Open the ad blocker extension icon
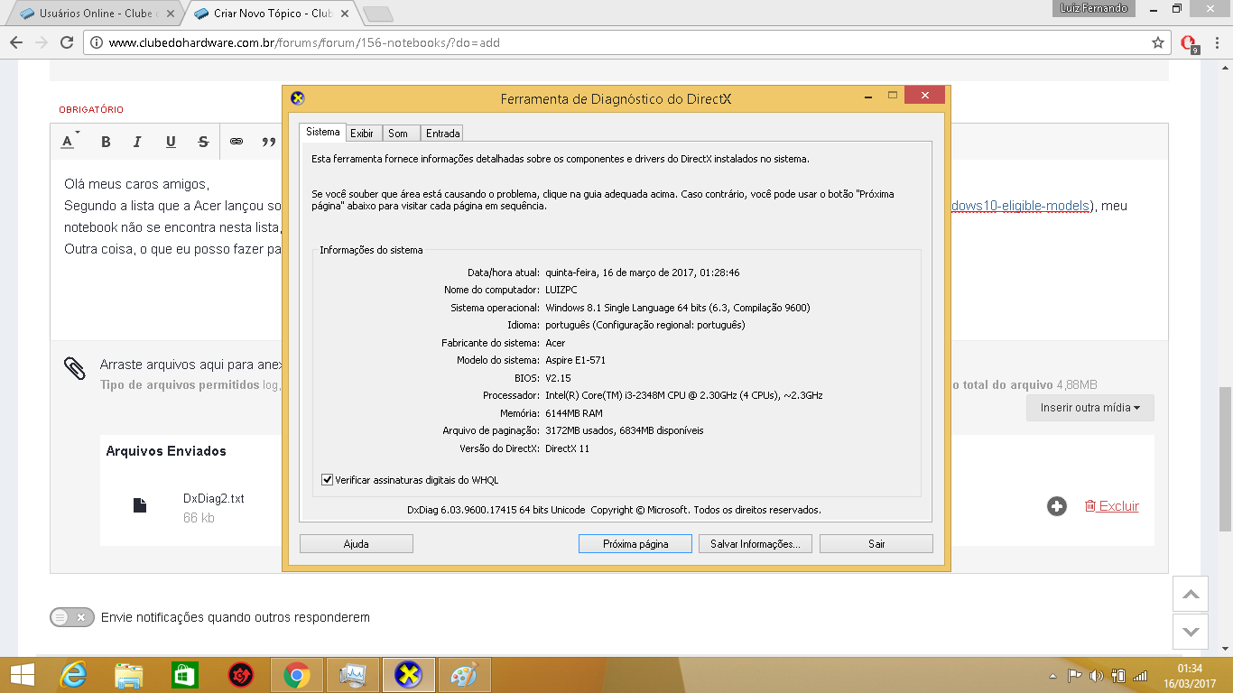 tap(1190, 43)
